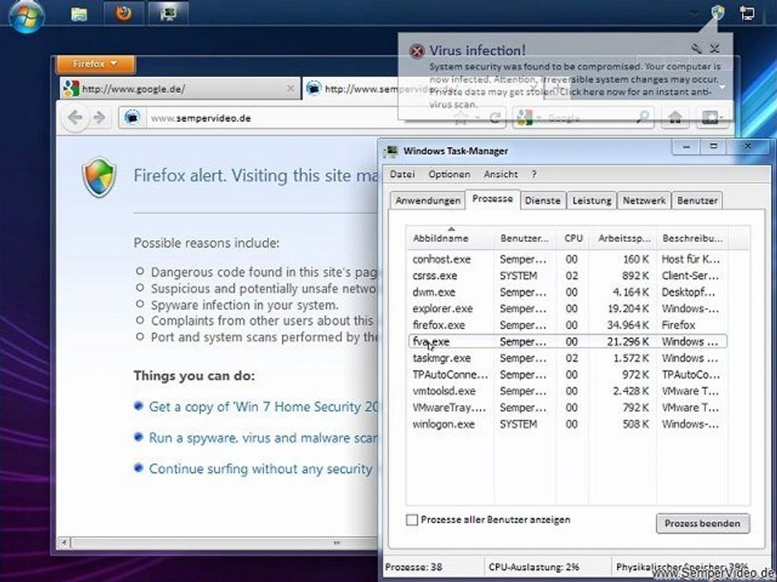This screenshot has height=582, width=777.
Task: Go back in Firefox
Action: pos(74,118)
